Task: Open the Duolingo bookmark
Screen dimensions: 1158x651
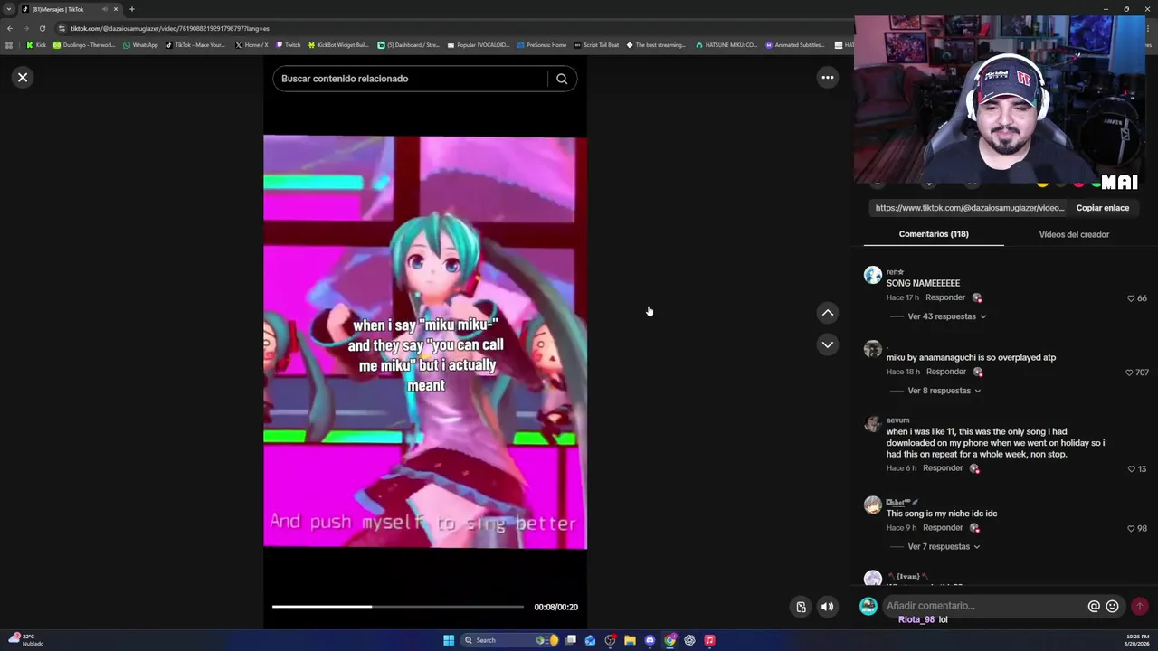Action: 84,45
